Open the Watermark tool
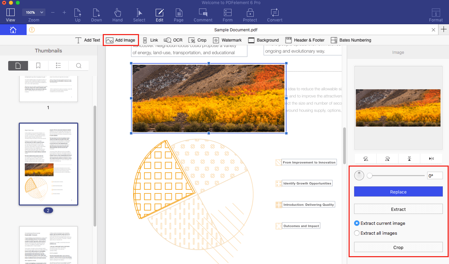The height and width of the screenshot is (264, 449). pyautogui.click(x=227, y=40)
